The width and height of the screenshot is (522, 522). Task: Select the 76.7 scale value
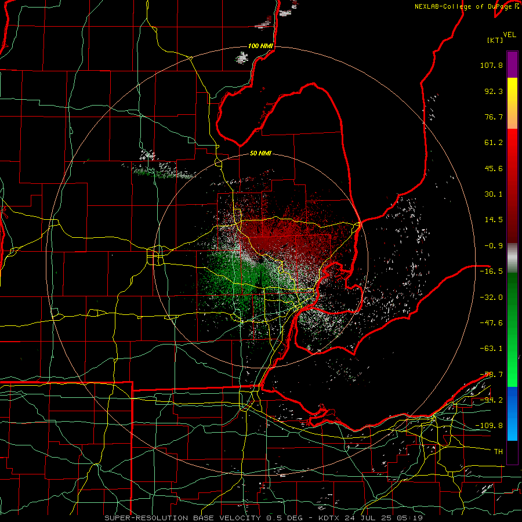point(494,117)
